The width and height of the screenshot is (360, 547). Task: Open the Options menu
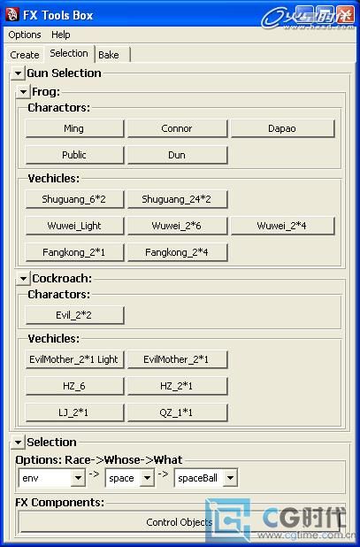pos(25,35)
